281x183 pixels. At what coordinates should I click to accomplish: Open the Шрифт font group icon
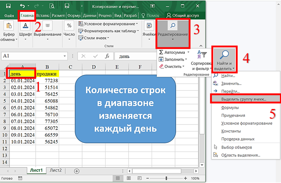click(25, 25)
